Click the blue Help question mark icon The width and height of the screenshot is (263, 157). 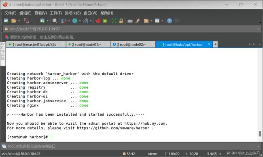coord(170,21)
